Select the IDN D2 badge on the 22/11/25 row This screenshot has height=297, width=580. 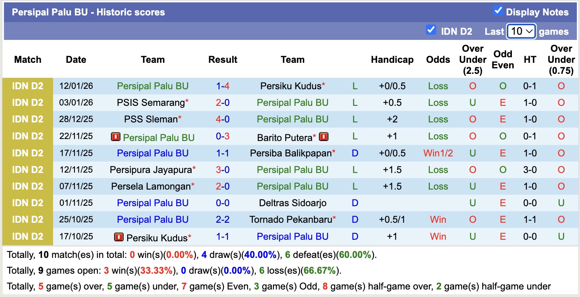point(27,136)
